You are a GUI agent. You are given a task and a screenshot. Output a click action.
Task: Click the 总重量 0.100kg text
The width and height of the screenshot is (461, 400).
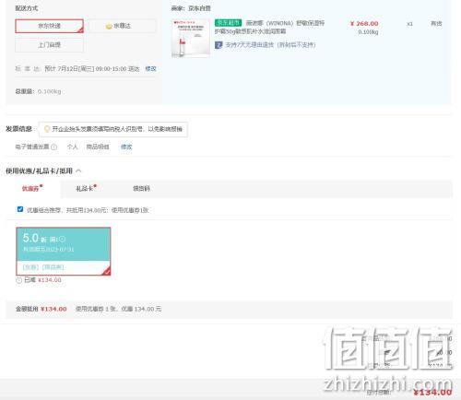(38, 91)
